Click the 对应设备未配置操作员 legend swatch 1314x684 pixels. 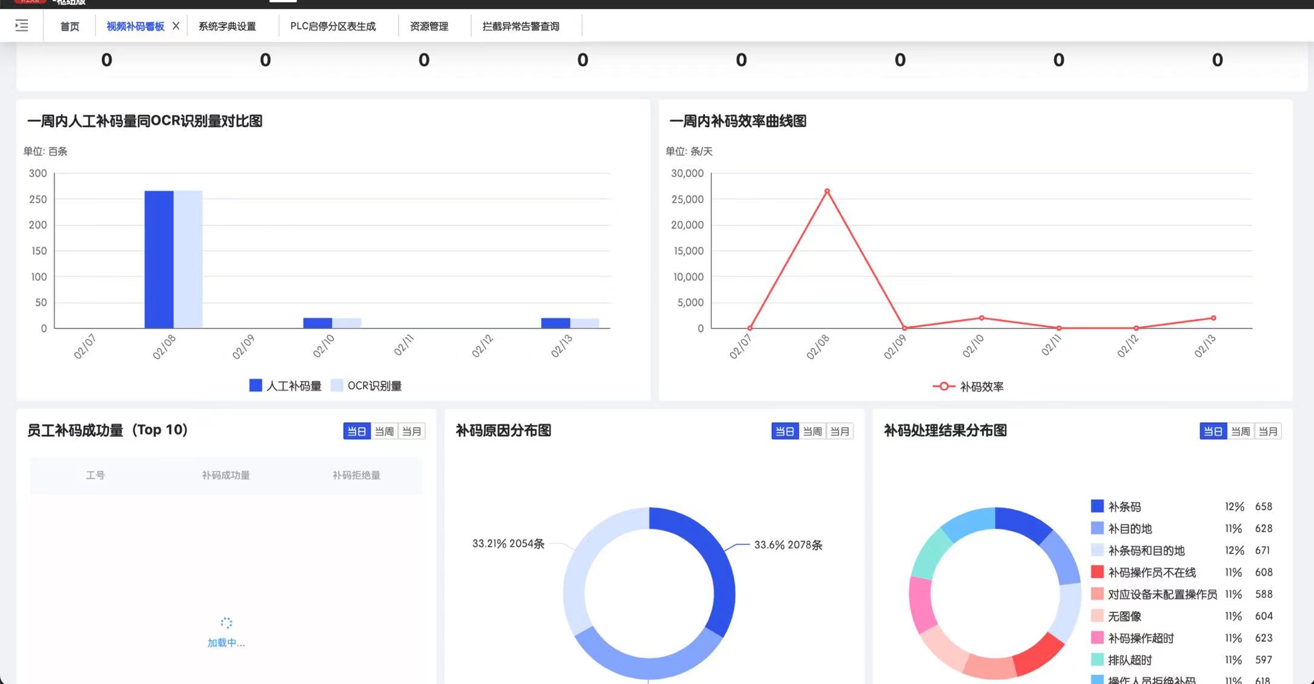(x=1097, y=594)
